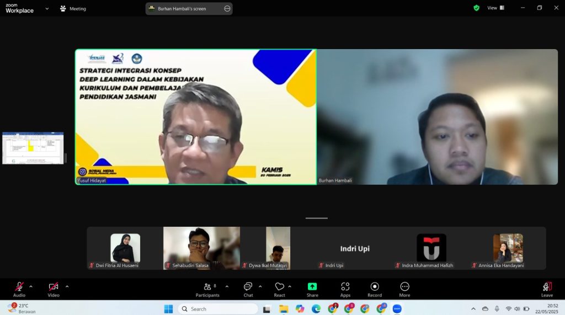This screenshot has width=565, height=315.
Task: Select Sehabudin Salasa's video tile
Action: 201,248
